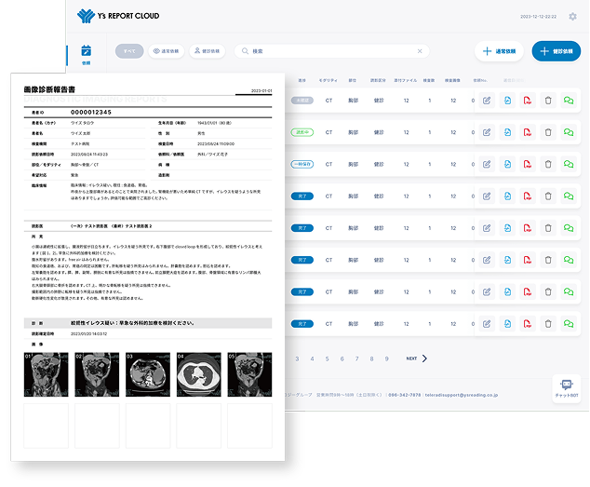Focus the 検索 search input
590x487 pixels.
pos(331,51)
